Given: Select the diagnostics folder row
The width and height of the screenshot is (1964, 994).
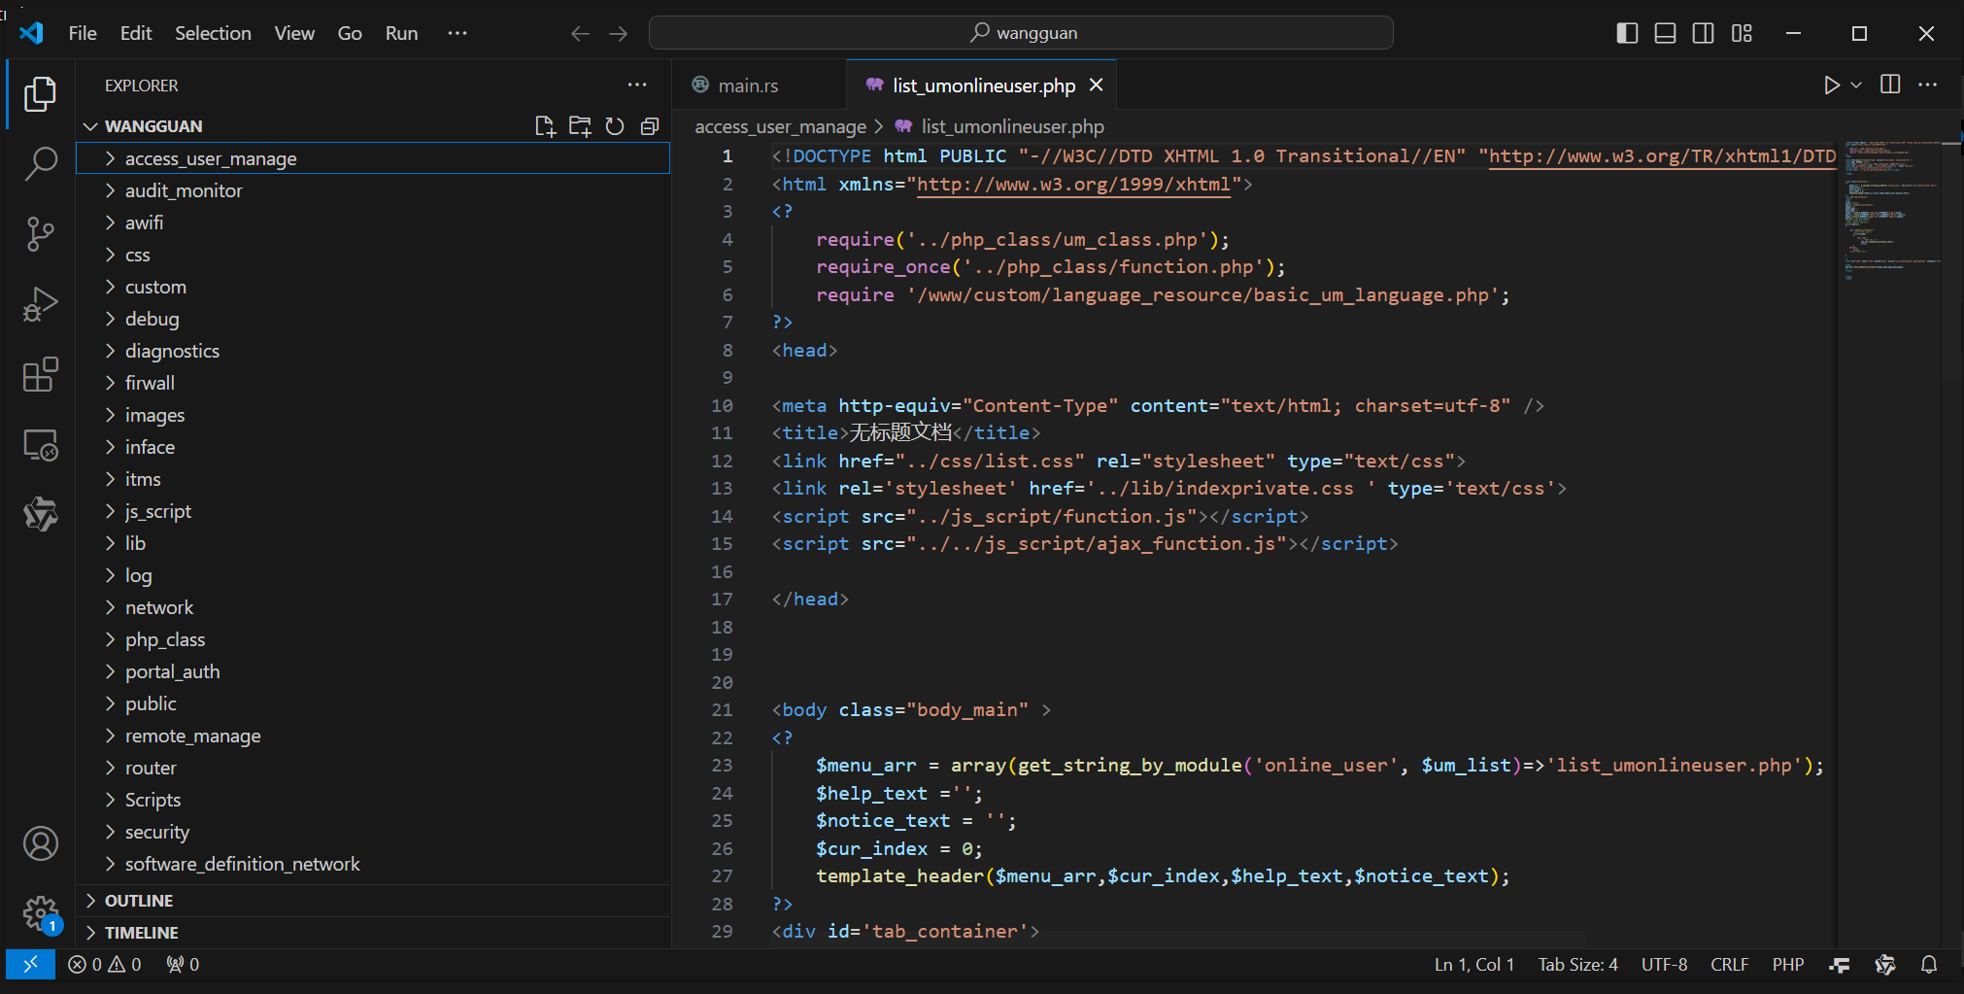Looking at the screenshot, I should pyautogui.click(x=373, y=351).
